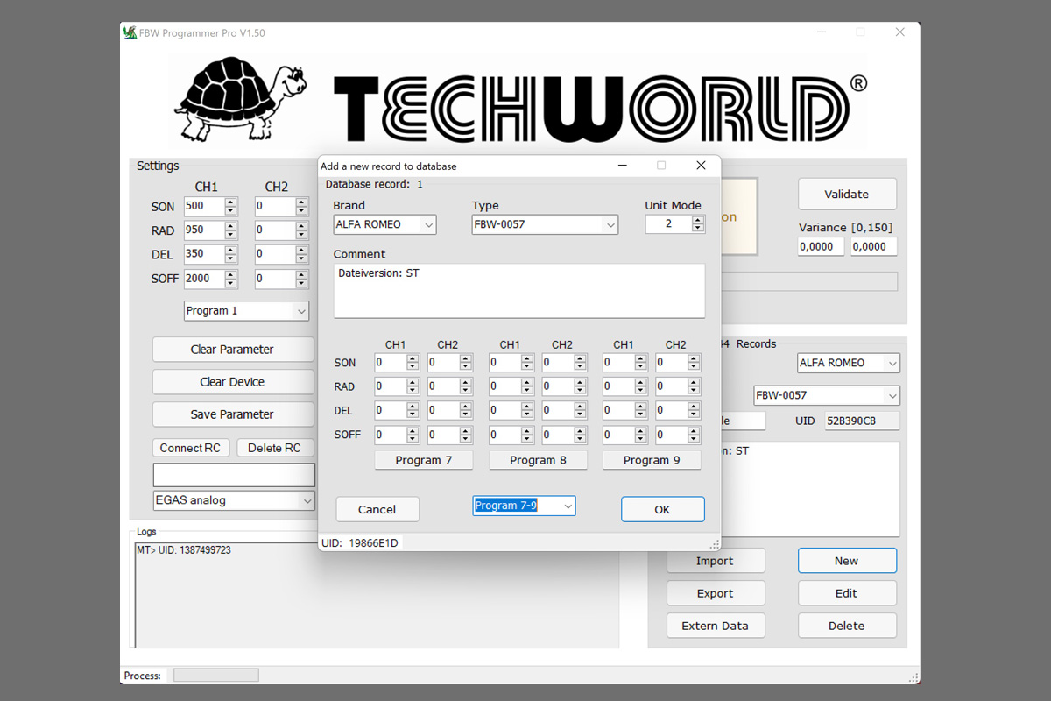
Task: Click SON CH2 spinner in Settings
Action: click(301, 207)
